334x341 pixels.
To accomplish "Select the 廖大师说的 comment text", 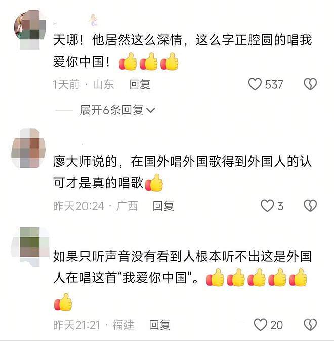I will (x=183, y=172).
